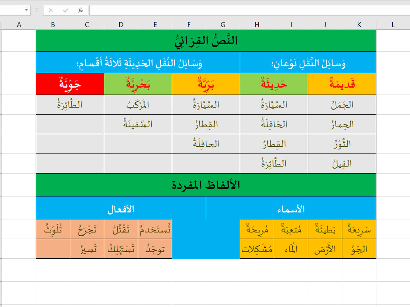Screen dimensions: 410x307
Task: Expand the Name Box dropdown arrow
Action: coord(26,10)
